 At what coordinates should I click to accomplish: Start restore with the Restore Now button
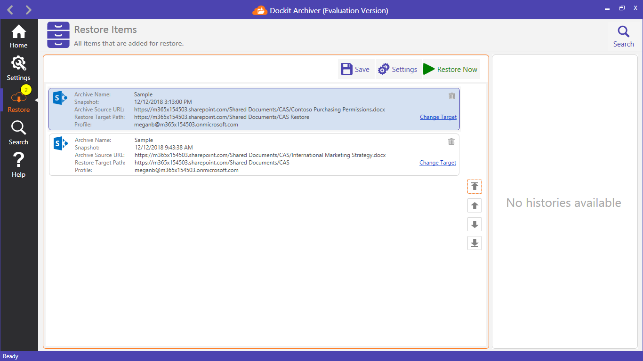click(450, 69)
